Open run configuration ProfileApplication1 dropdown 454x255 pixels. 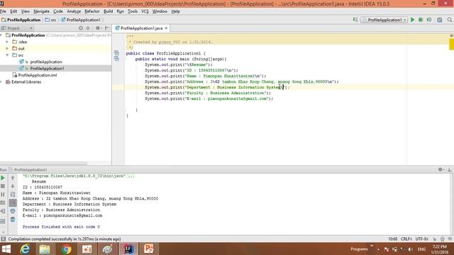tap(384, 20)
